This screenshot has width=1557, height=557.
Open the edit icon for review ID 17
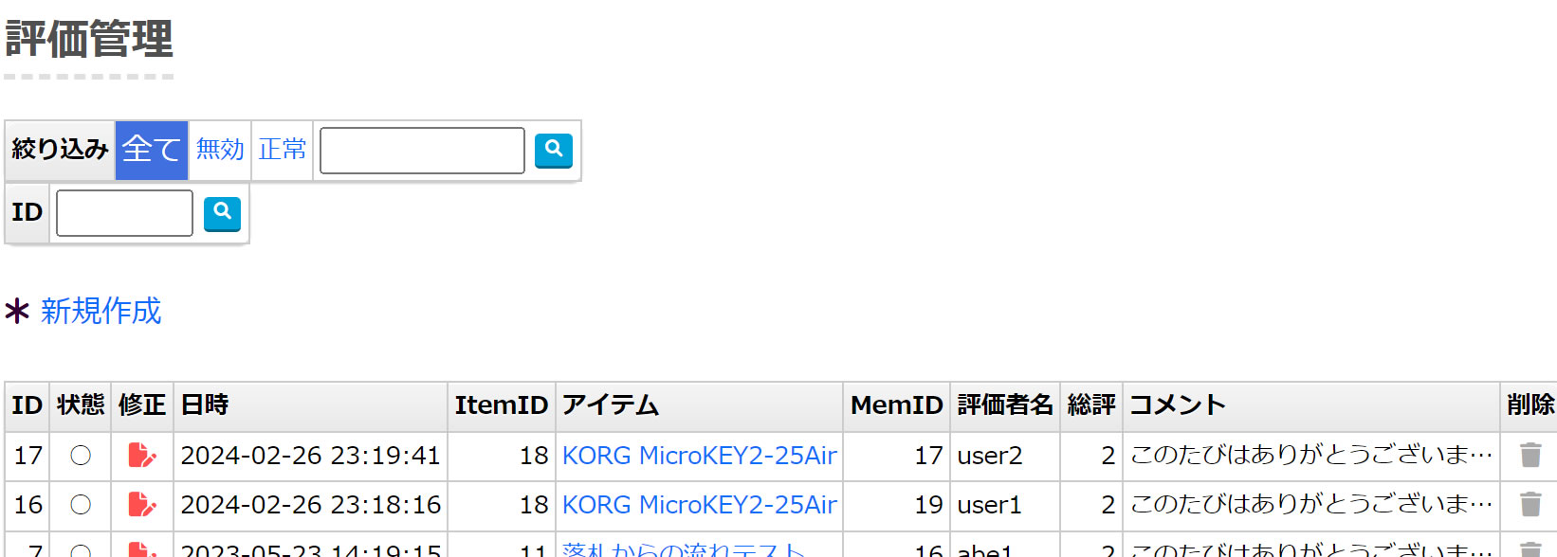click(x=141, y=456)
